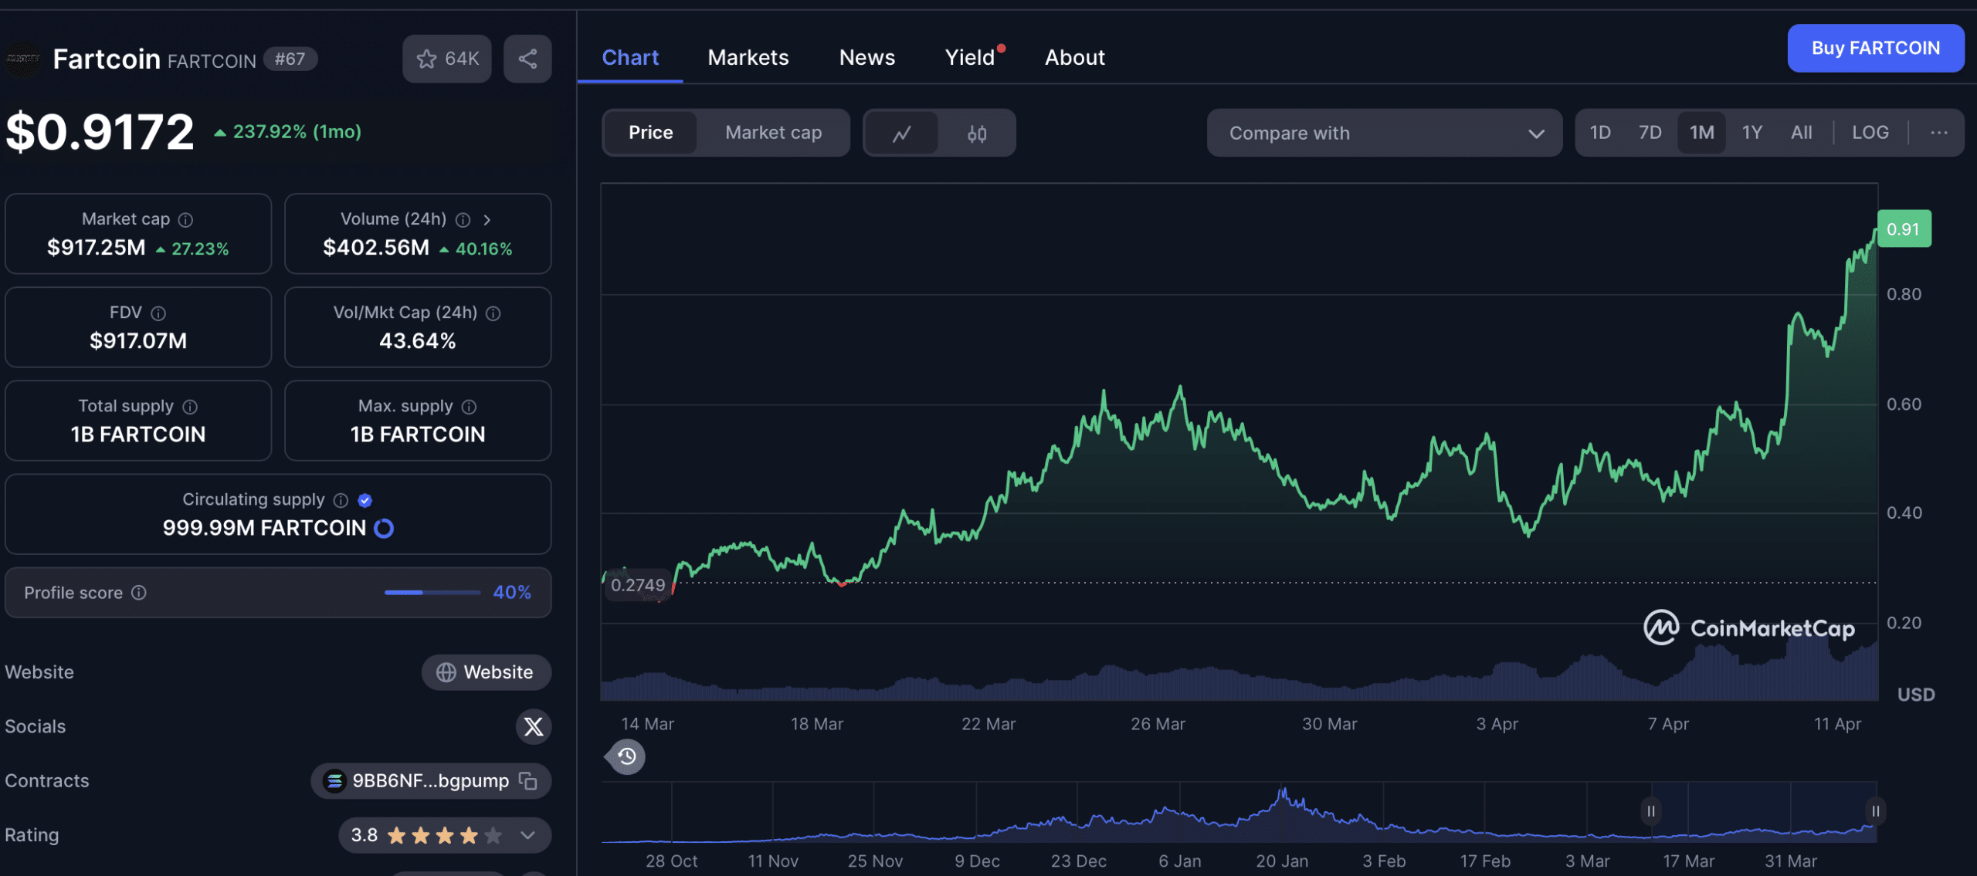
Task: Open Total supply info icon
Action: coord(190,407)
